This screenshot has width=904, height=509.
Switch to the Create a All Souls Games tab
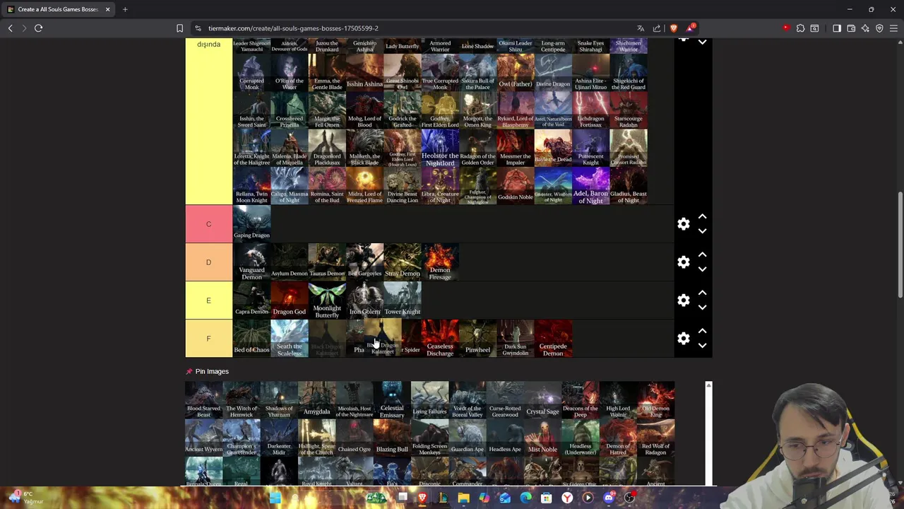coord(58,9)
